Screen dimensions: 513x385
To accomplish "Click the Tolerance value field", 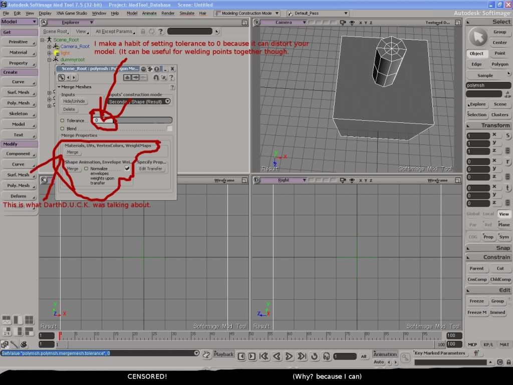I will 103,120.
